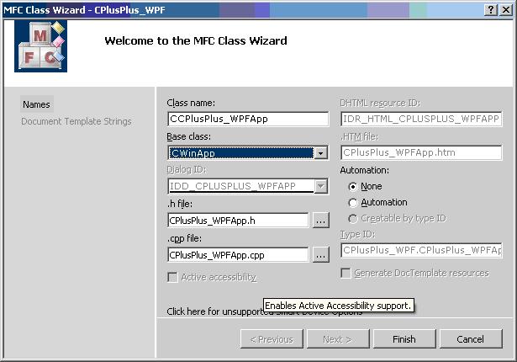This screenshot has width=517, height=362.
Task: Browse for the .cpp file
Action: click(x=321, y=255)
